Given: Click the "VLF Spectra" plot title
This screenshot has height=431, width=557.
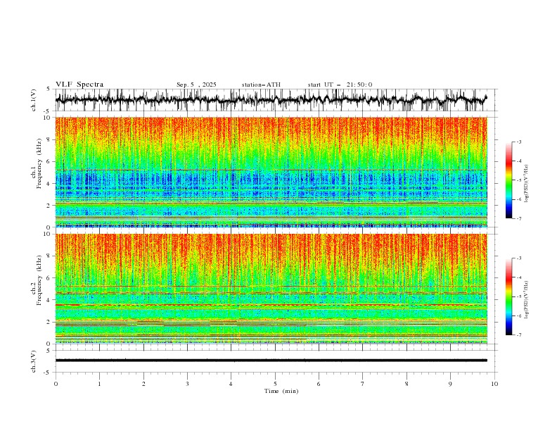Looking at the screenshot, I should point(79,85).
